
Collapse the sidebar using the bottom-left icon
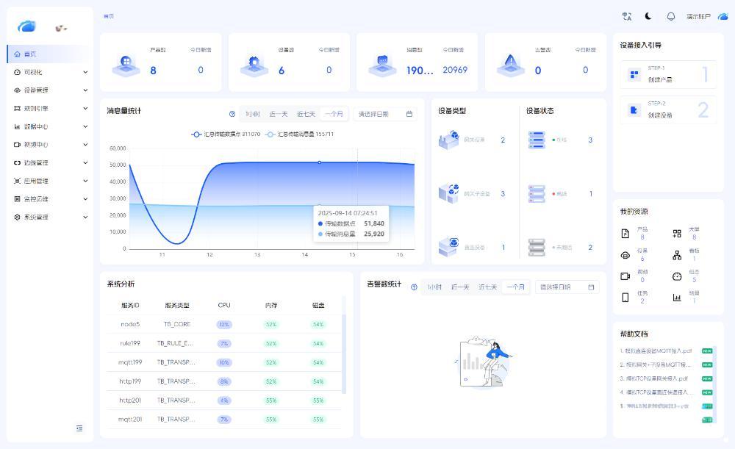pos(79,428)
